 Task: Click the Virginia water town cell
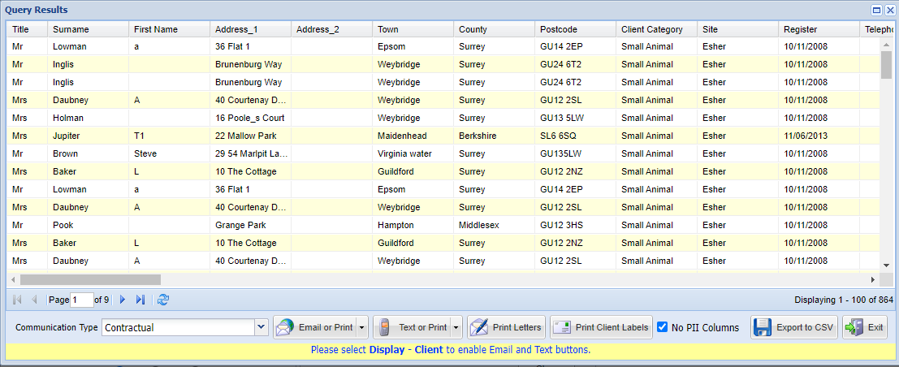413,153
